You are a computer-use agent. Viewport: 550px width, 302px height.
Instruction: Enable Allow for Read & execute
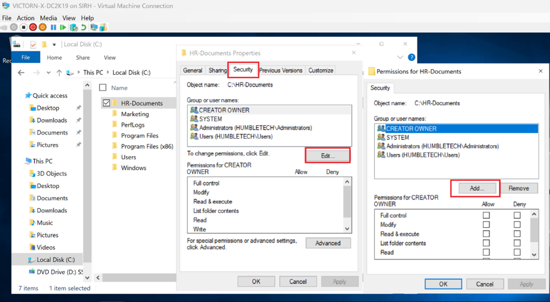(x=486, y=234)
